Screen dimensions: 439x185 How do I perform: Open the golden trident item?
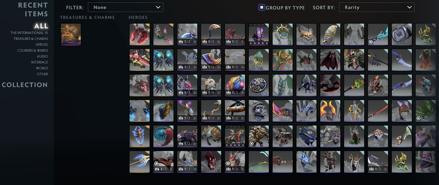139,162
